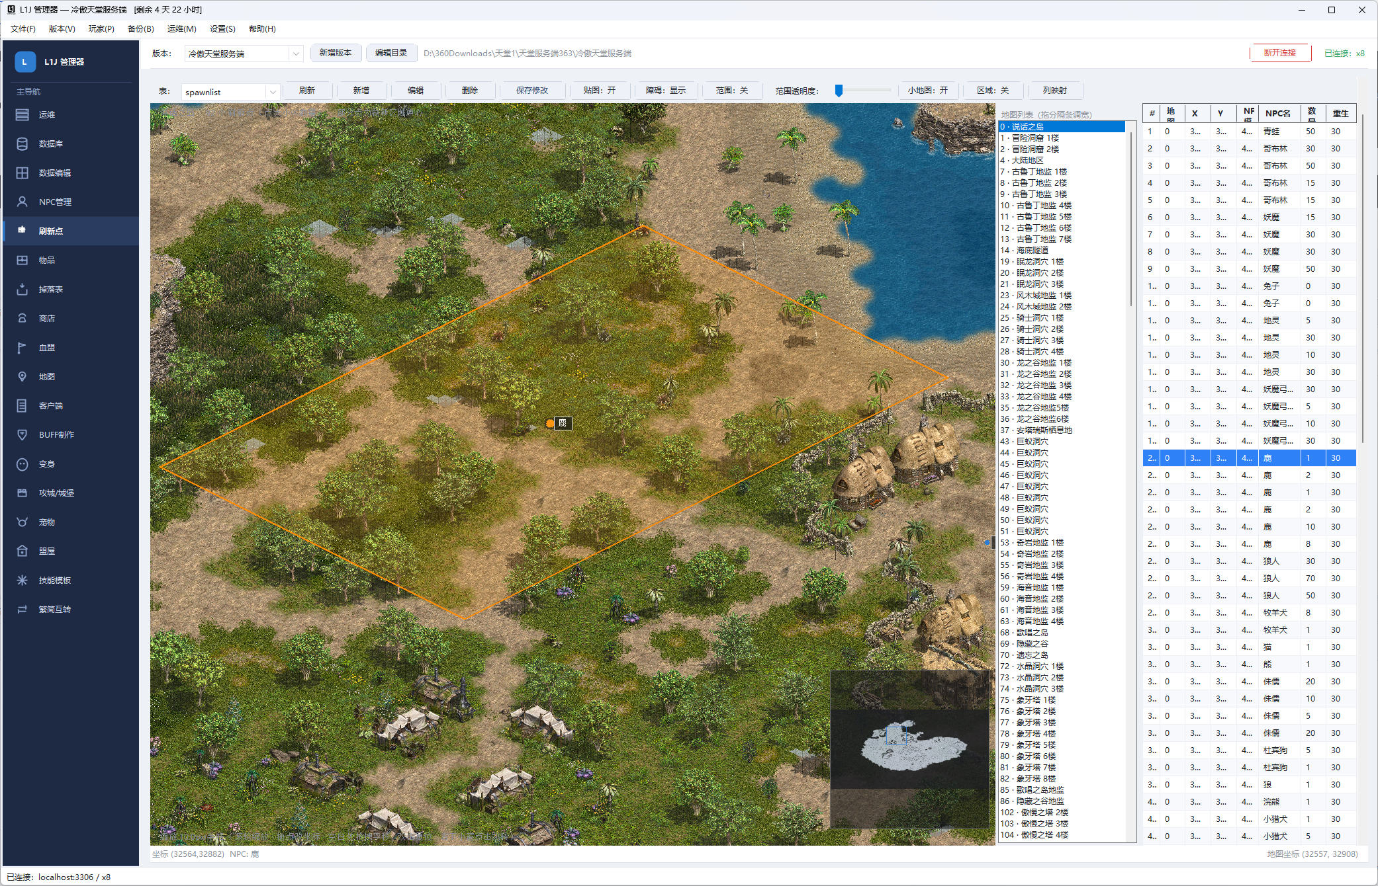Screen dimensions: 1378x886
Task: Open the 设置(S) menu
Action: coord(222,29)
